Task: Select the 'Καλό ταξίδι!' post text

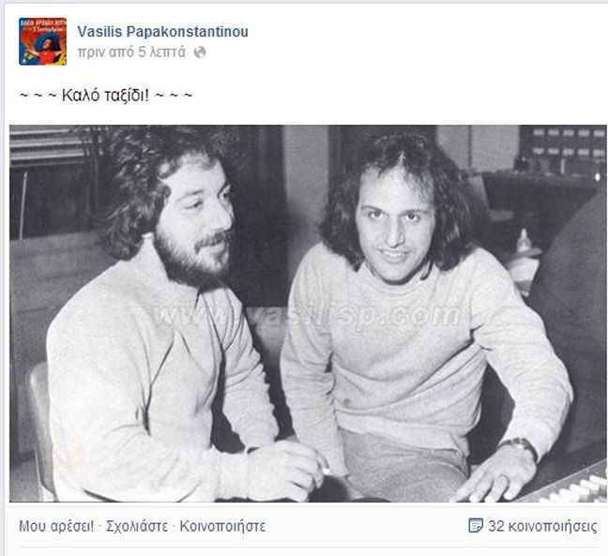Action: pyautogui.click(x=105, y=96)
